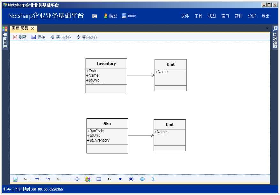
Task: Click the 全屏 fullscreen menu item
Action: (x=252, y=16)
